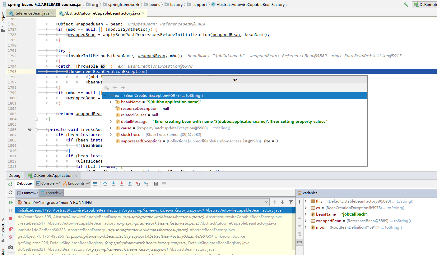
Task: Open the Console tab
Action: coord(48,183)
